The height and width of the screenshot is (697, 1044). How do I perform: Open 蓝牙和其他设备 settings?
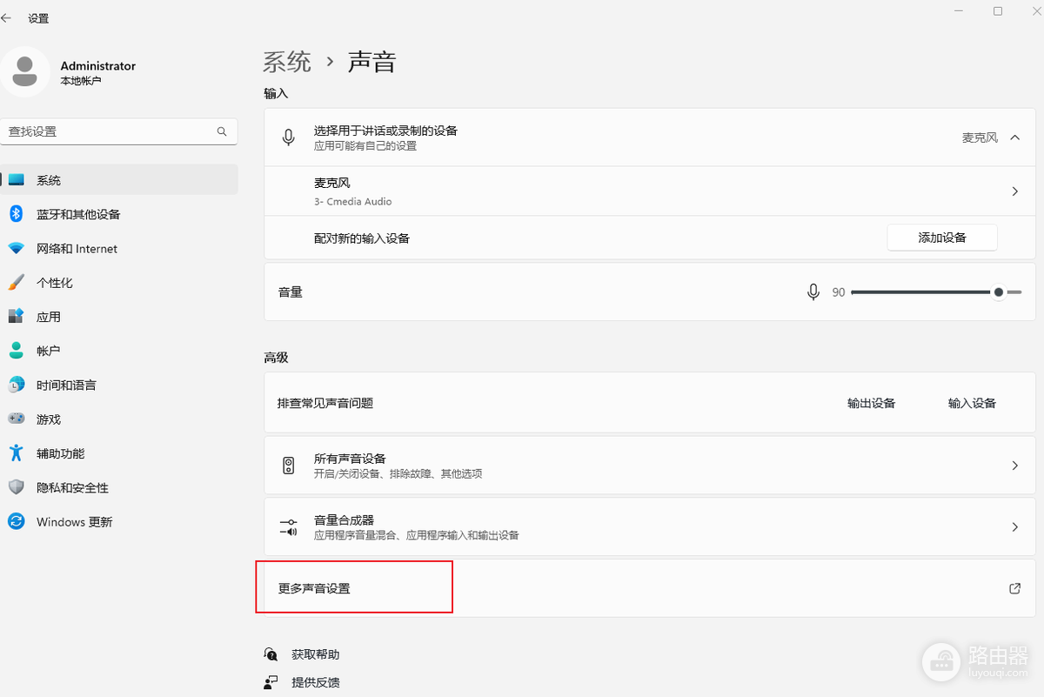tap(119, 214)
